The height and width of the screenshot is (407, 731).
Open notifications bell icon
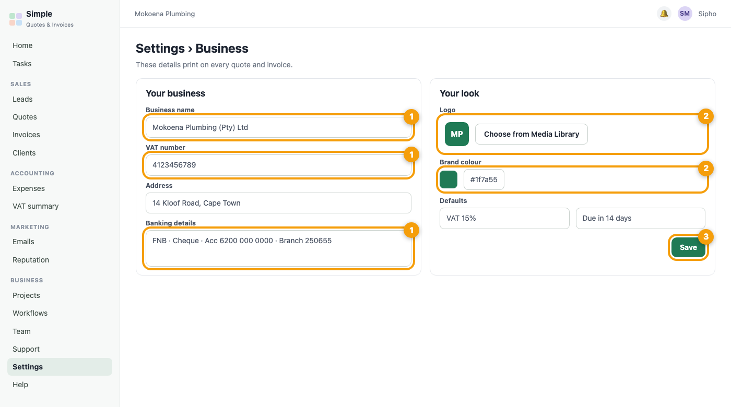(664, 14)
